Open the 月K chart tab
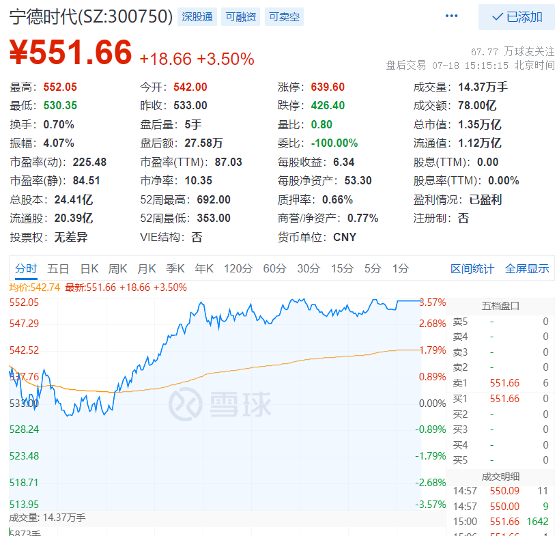Image resolution: width=557 pixels, height=536 pixels. pos(147,268)
